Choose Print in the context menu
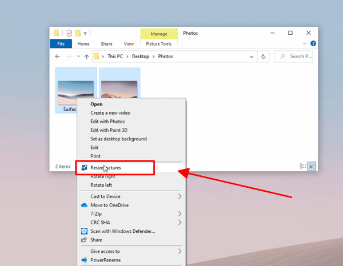The height and width of the screenshot is (266, 343). point(131,156)
